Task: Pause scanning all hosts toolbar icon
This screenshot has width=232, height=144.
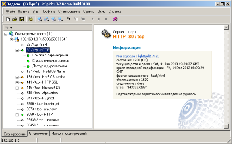Action: pos(76,19)
